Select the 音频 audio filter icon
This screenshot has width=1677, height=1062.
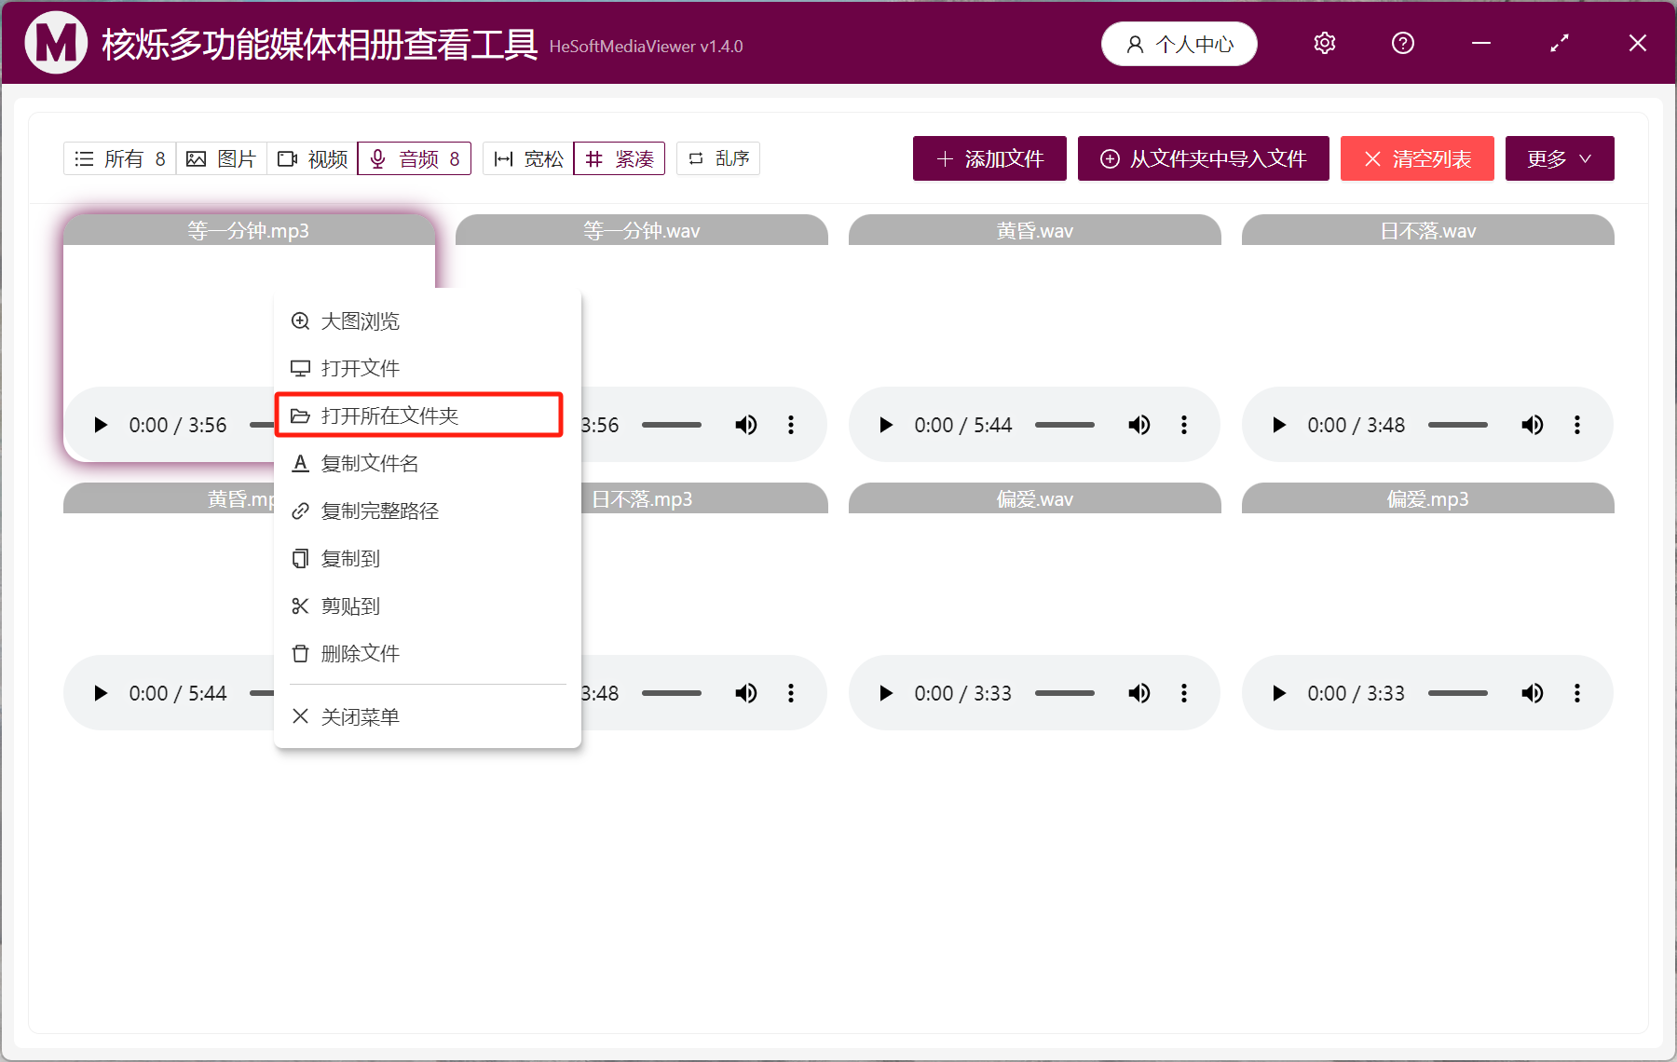pos(377,158)
